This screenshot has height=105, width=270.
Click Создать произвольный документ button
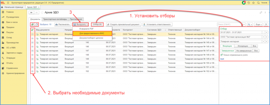(x=124, y=24)
